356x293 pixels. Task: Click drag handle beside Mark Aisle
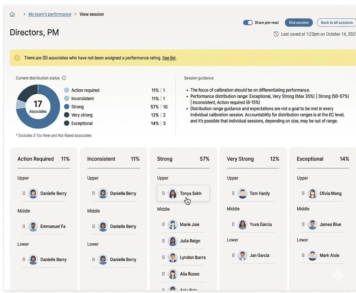click(x=303, y=255)
